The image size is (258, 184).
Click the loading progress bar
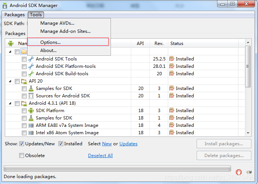pyautogui.click(x=117, y=169)
